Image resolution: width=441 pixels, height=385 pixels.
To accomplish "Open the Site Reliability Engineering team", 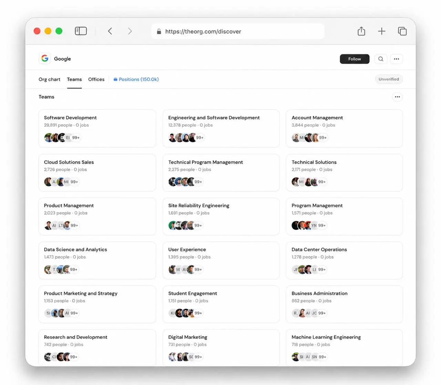I will tap(221, 216).
